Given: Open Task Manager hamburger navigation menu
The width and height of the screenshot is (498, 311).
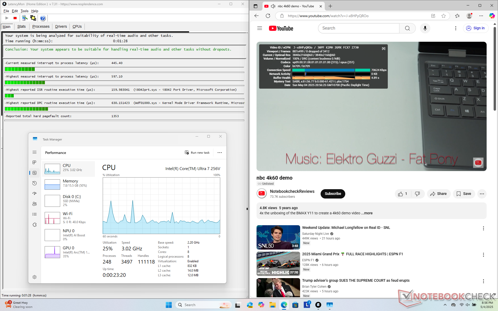Looking at the screenshot, I should (34, 152).
